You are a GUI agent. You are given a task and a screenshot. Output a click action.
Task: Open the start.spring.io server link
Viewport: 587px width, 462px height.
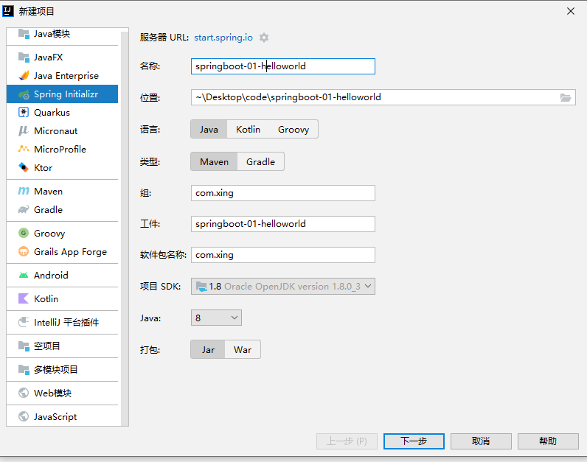(222, 38)
